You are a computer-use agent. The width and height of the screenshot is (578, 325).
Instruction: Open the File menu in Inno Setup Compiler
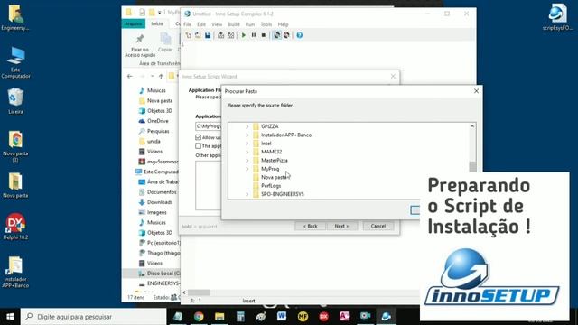point(187,24)
